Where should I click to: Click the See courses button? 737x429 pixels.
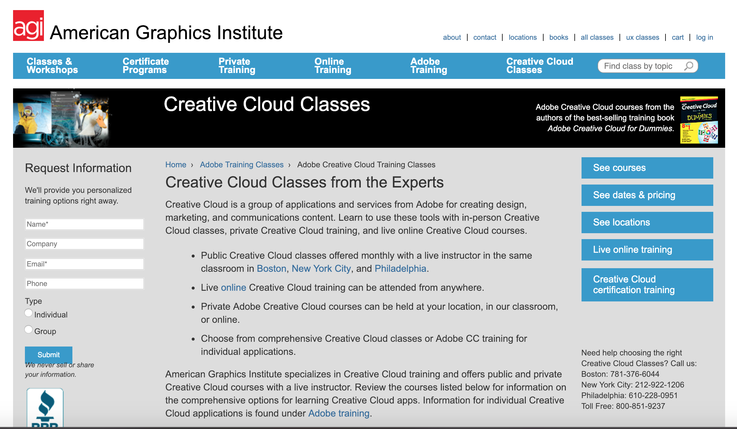(647, 168)
